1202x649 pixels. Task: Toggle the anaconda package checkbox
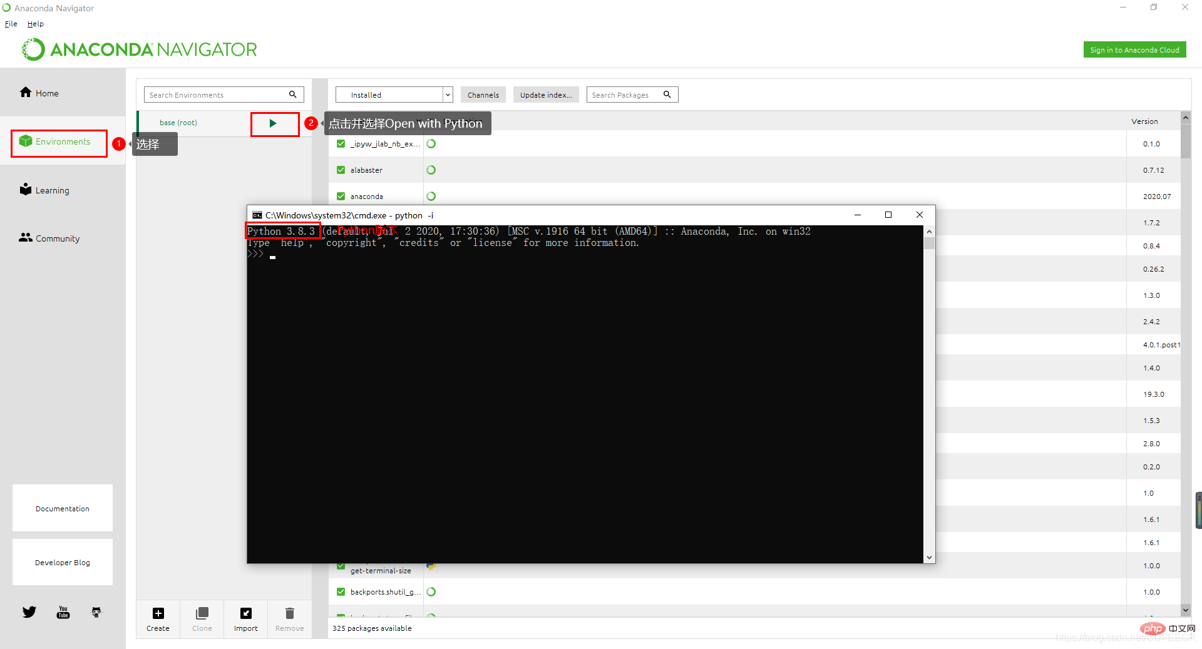pyautogui.click(x=341, y=197)
